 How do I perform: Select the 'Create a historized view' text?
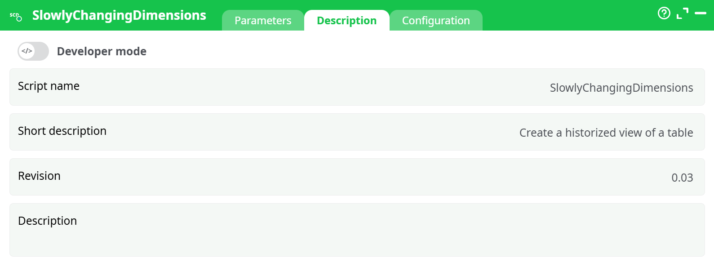click(x=606, y=133)
